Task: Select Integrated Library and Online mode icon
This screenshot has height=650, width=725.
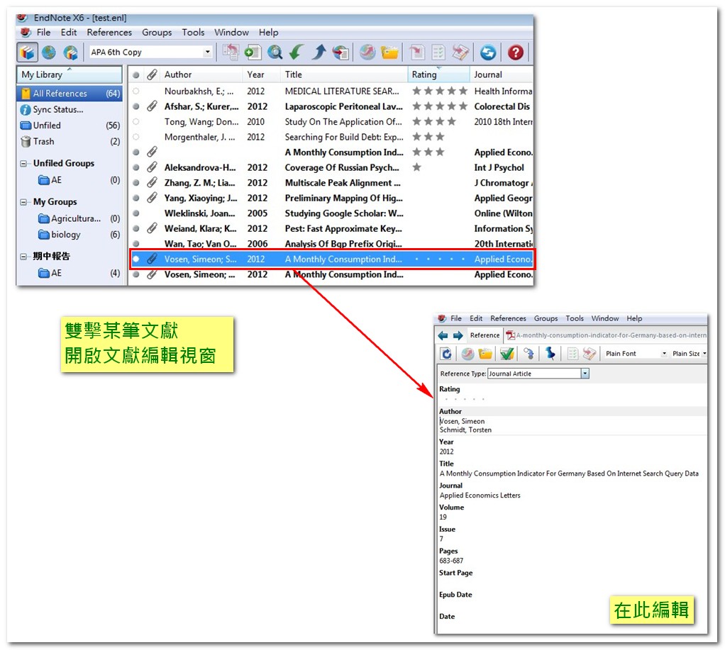Action: [x=71, y=52]
